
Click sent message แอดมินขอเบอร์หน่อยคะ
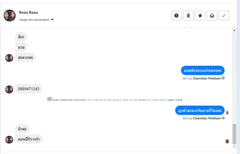coord(203,70)
